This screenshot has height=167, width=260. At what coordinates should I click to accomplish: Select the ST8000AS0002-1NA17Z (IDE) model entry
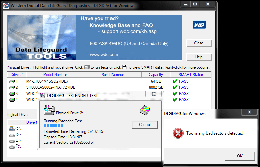[51, 87]
